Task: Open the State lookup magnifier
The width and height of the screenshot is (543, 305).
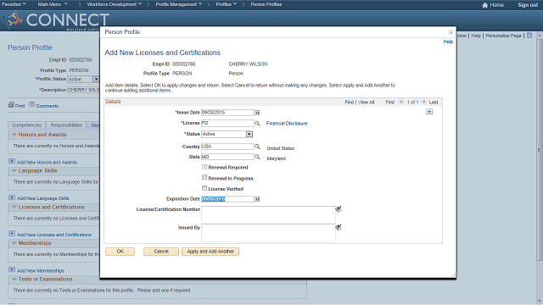Action: pyautogui.click(x=257, y=157)
